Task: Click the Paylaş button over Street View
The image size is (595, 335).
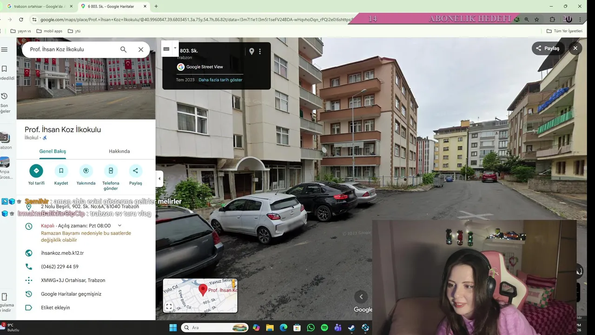Action: [548, 48]
